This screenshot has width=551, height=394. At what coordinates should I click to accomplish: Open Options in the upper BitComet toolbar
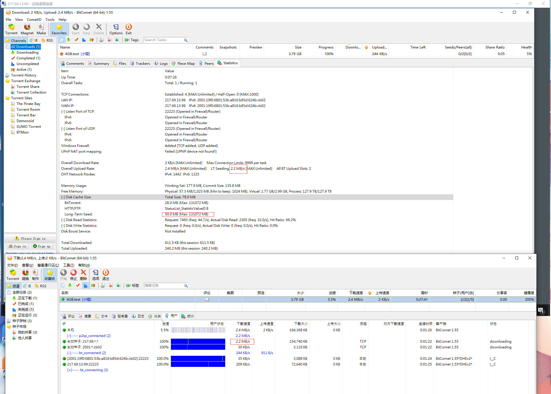pyautogui.click(x=116, y=29)
